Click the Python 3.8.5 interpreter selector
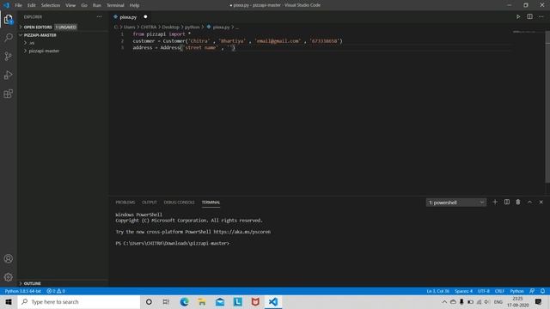 [23, 291]
